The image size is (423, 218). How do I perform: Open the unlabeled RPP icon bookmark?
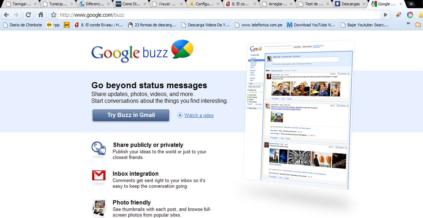tap(67, 25)
